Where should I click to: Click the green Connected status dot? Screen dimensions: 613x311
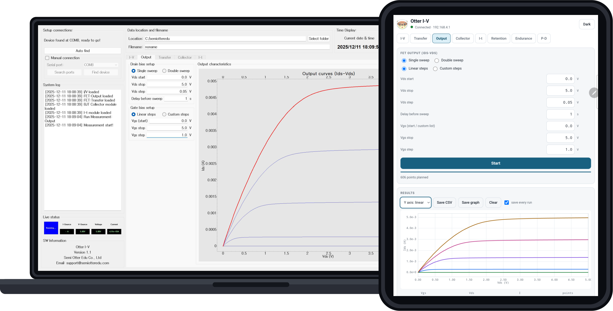click(412, 27)
